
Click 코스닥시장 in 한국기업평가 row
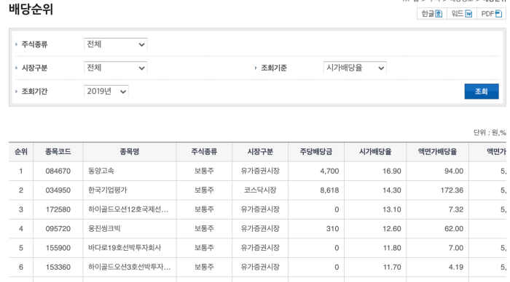click(260, 190)
